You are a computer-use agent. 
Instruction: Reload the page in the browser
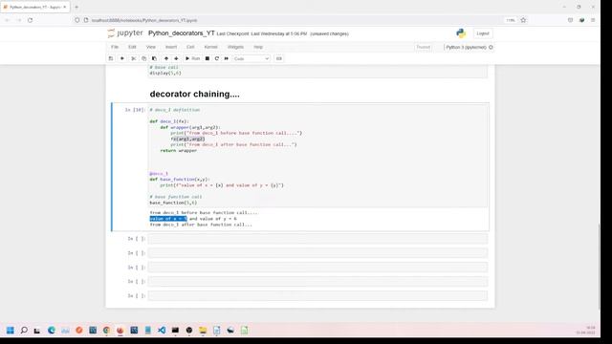[x=30, y=20]
